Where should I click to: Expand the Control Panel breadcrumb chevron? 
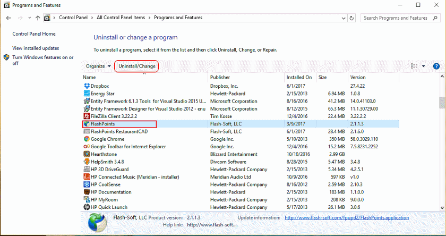(x=92, y=18)
